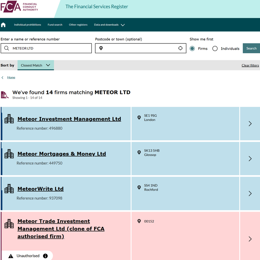This screenshot has width=260, height=260.
Task: Click the Postcode or town field
Action: pos(140,48)
